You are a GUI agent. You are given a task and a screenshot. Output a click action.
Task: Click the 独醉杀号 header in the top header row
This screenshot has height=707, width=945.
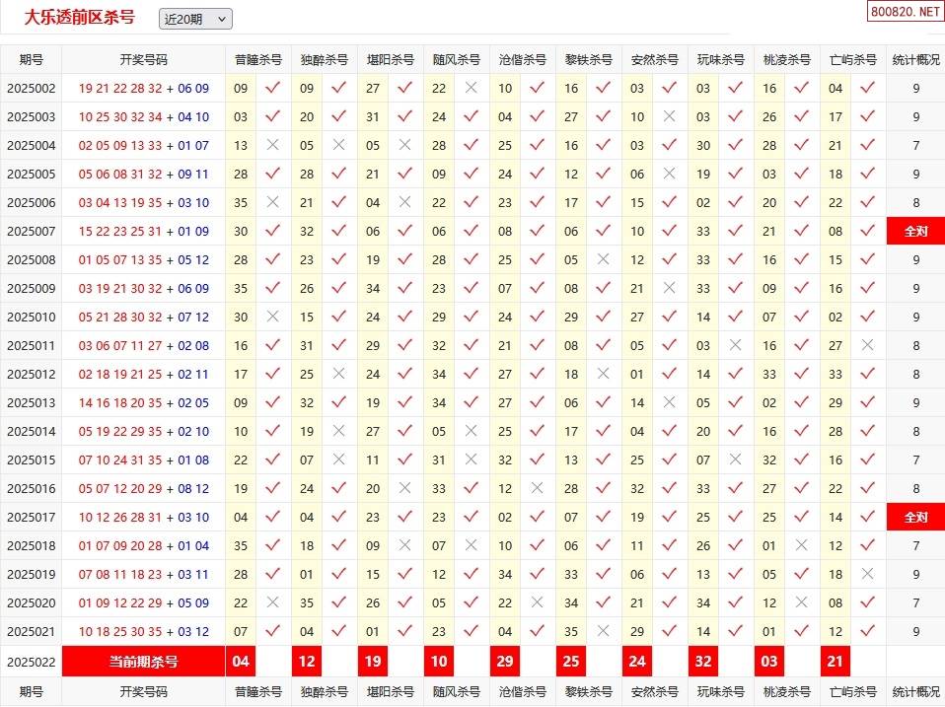click(x=325, y=59)
